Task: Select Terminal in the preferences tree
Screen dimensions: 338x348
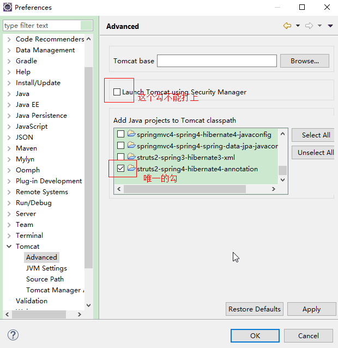Action: pyautogui.click(x=29, y=236)
